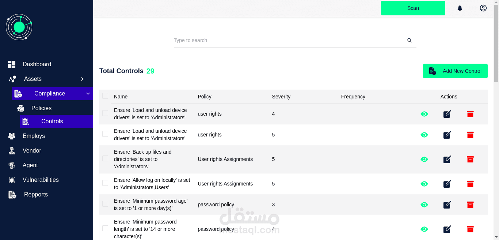
Task: Click the edit icon for 'Minimum password age'
Action: click(447, 205)
